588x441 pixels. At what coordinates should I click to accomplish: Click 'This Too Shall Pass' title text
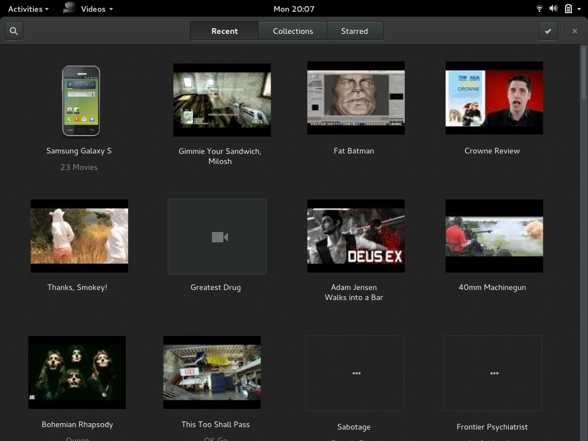pyautogui.click(x=216, y=424)
